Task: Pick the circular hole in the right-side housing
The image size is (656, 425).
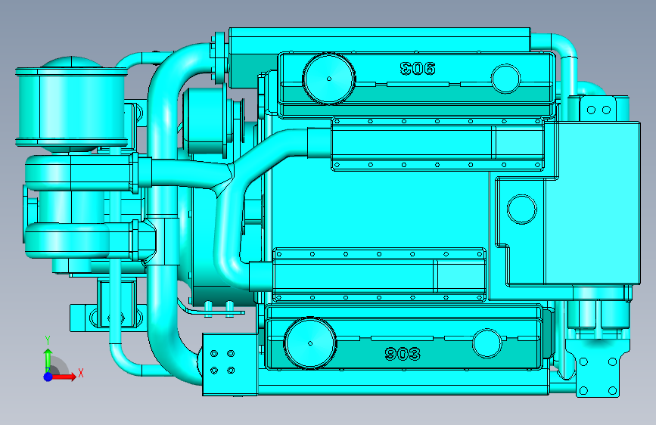Action: coord(522,209)
